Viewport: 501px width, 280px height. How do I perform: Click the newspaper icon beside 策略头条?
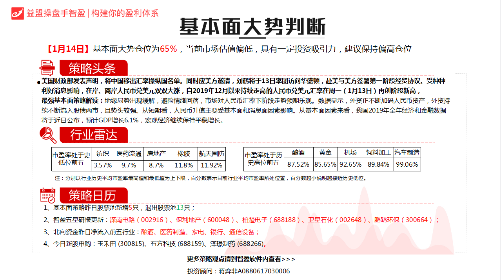(48, 68)
